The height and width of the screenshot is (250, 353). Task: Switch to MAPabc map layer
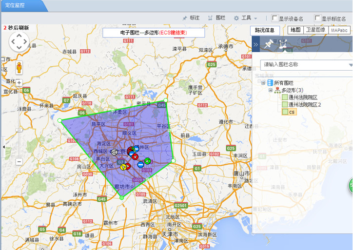pyautogui.click(x=339, y=30)
